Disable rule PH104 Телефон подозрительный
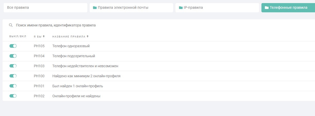The height and width of the screenshot is (116, 315). click(x=13, y=56)
